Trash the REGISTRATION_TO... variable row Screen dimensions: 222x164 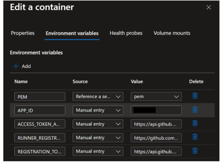coord(195,151)
